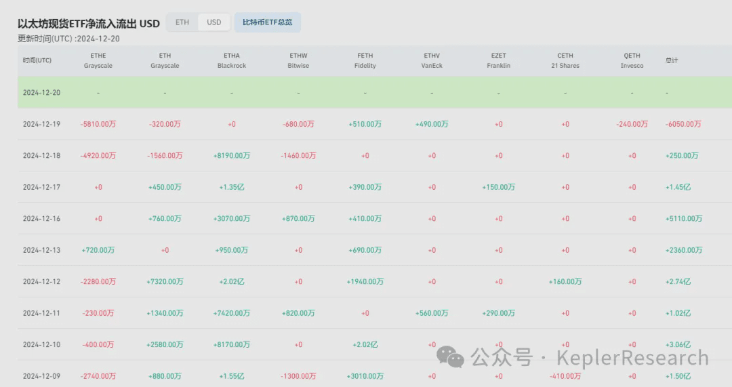Click the +150.00万 Franklin value
Image resolution: width=732 pixels, height=387 pixels.
pyautogui.click(x=499, y=187)
